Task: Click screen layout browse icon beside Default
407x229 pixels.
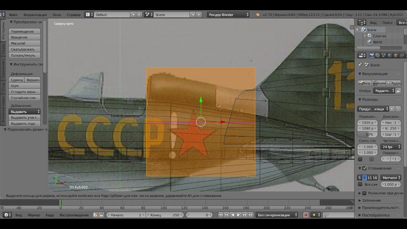Action: [x=89, y=15]
